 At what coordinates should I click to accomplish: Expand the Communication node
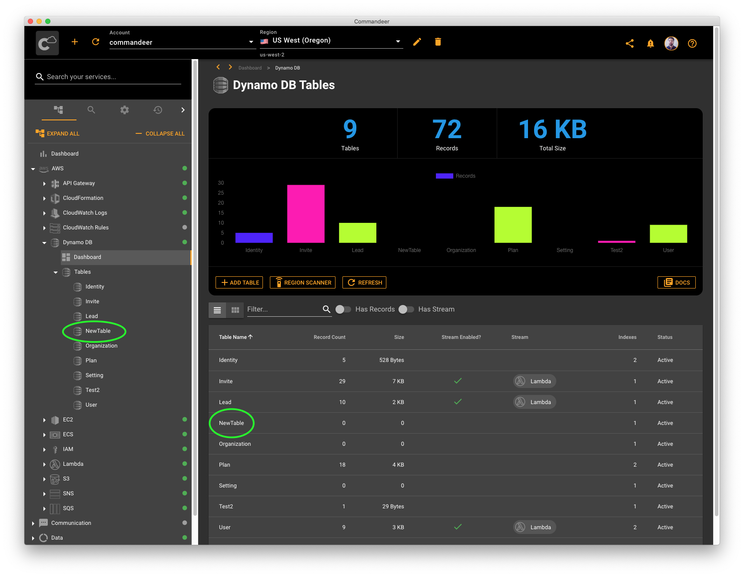33,523
